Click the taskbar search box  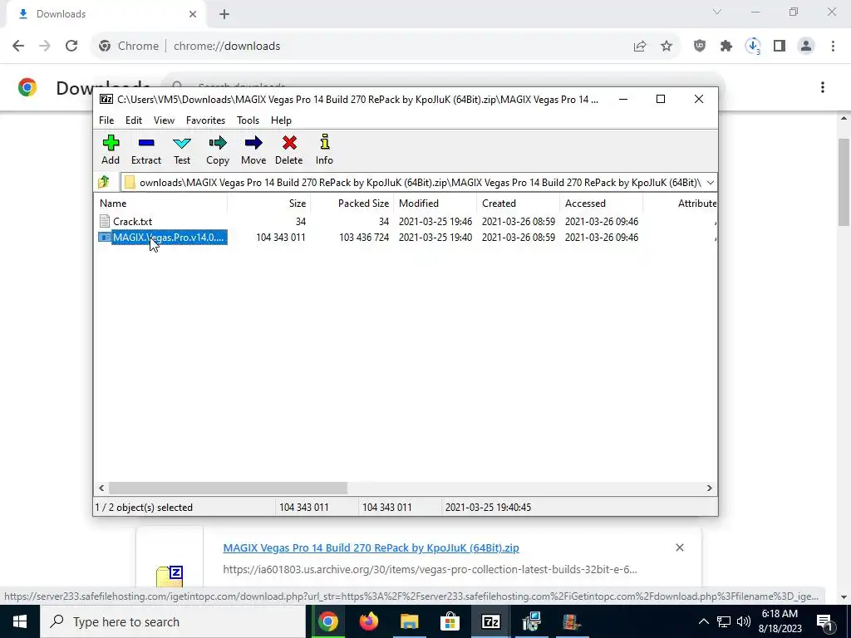[x=173, y=621]
